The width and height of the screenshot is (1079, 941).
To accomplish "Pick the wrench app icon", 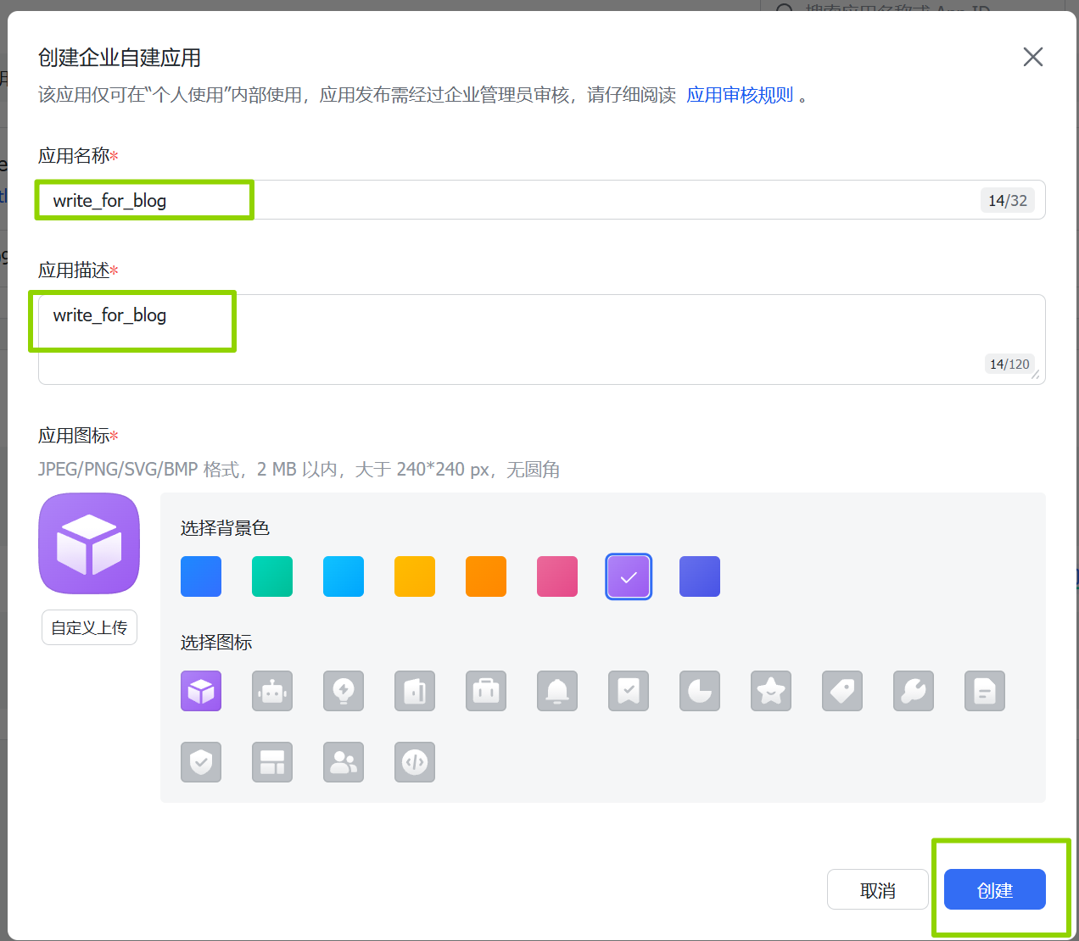I will click(x=914, y=691).
